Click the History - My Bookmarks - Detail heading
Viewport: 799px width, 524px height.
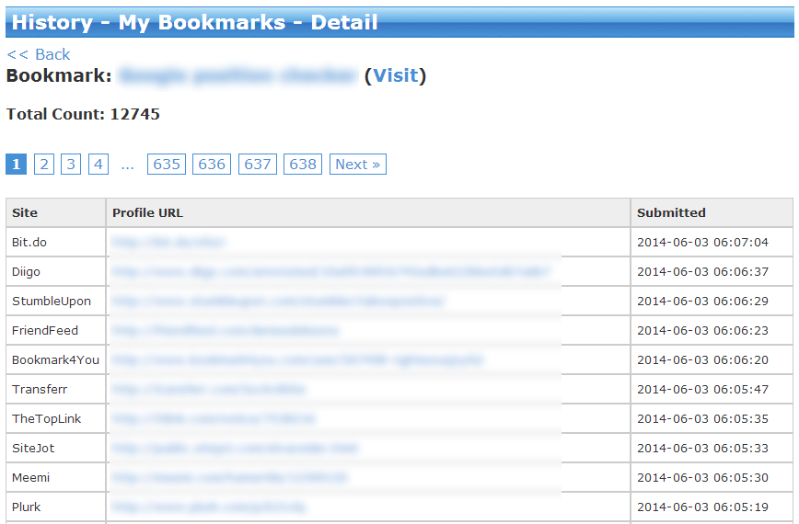coord(194,22)
